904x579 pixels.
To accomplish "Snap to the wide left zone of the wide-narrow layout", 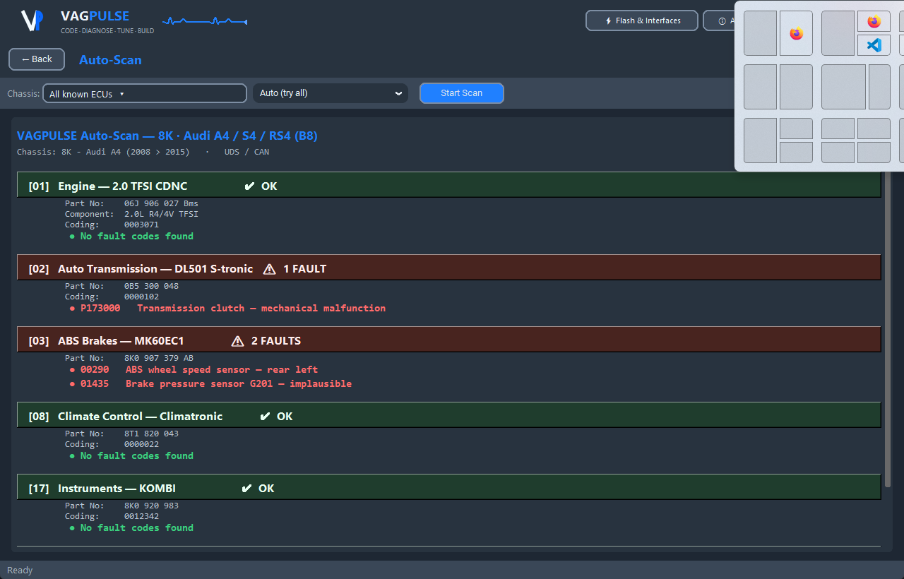I will [x=844, y=87].
